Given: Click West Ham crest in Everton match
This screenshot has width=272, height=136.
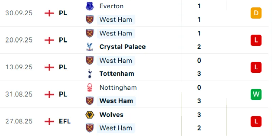Looking at the screenshot, I should coord(89,19).
